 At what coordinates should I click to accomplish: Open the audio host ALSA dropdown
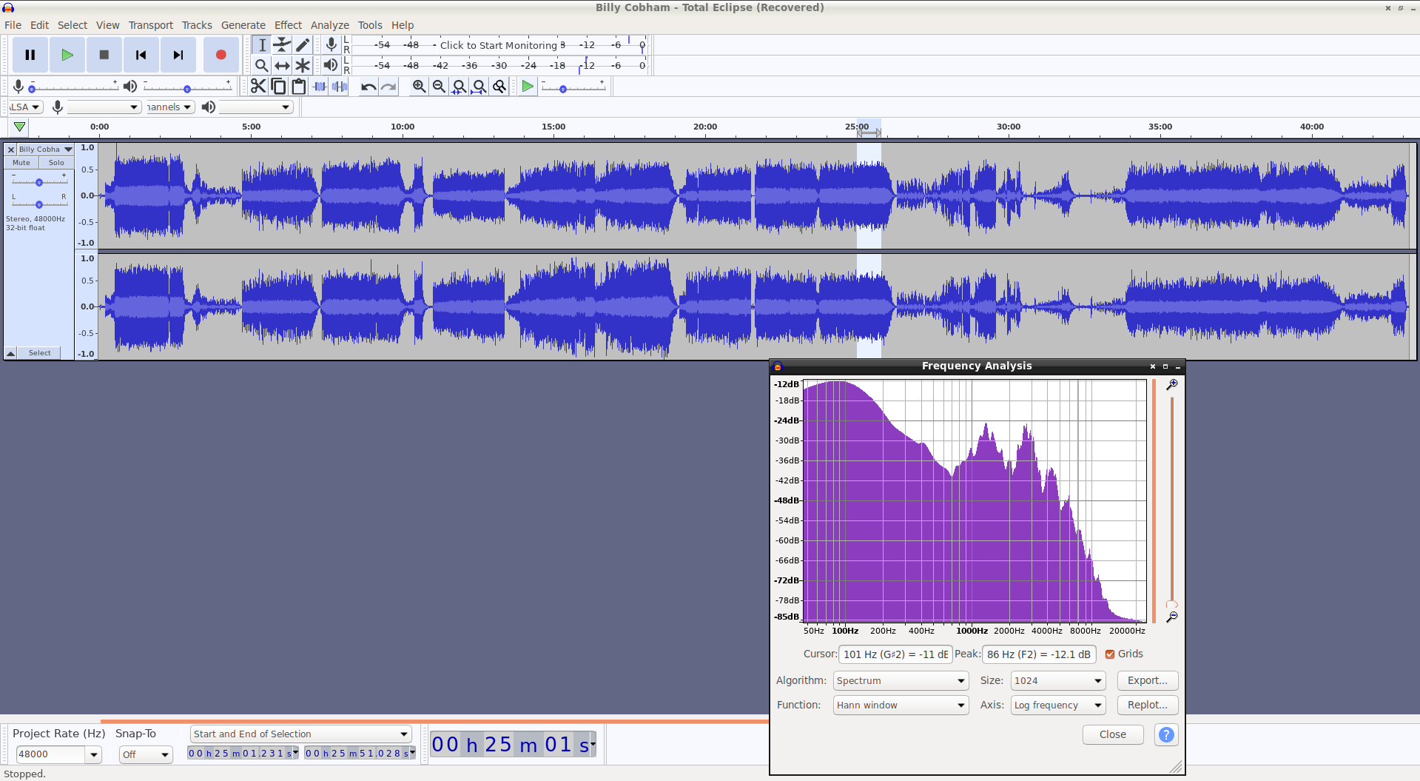point(26,107)
